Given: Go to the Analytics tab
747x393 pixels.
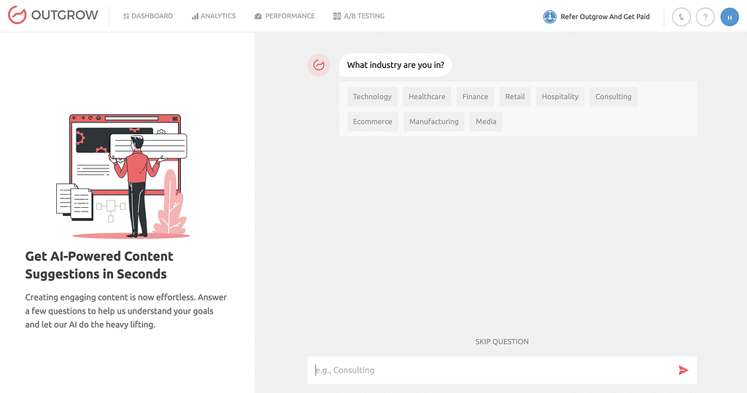Looking at the screenshot, I should (214, 16).
